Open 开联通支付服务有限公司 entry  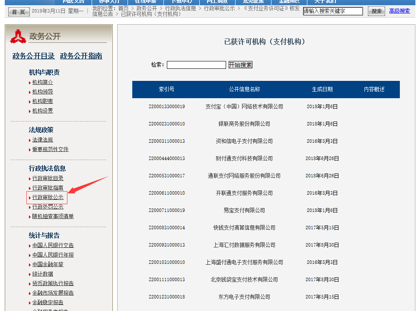(x=245, y=193)
